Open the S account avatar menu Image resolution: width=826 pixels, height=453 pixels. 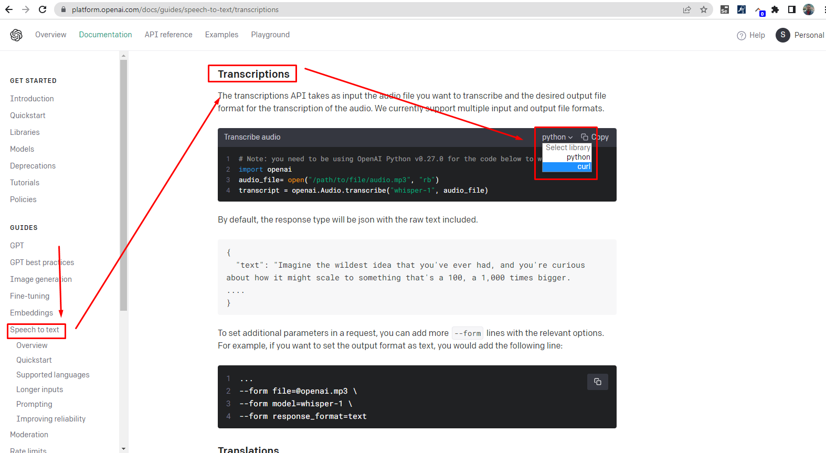783,35
